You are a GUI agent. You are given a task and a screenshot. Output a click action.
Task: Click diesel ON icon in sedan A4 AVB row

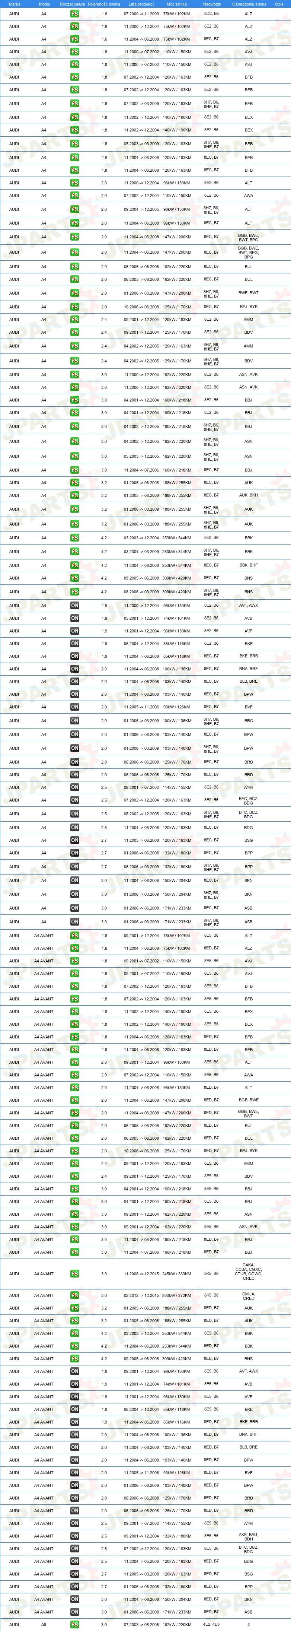coord(75,618)
